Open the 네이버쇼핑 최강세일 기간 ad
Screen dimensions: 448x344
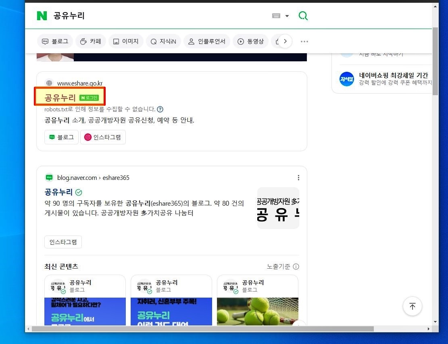394,75
